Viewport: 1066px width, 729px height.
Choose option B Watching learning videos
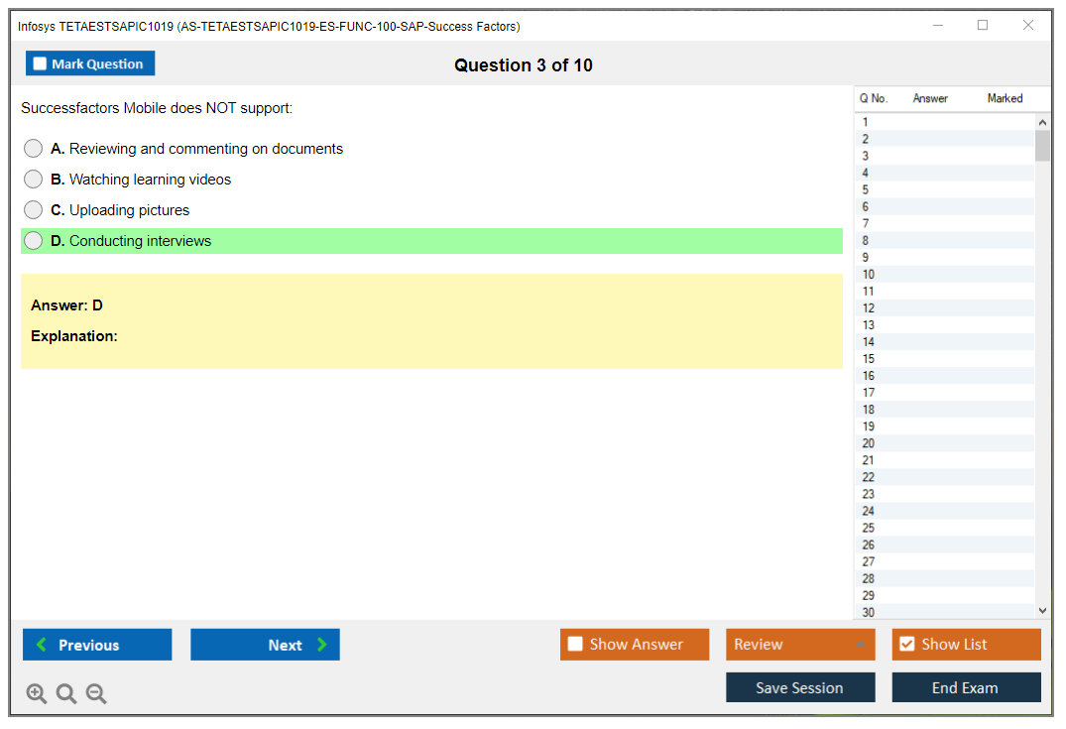point(34,180)
